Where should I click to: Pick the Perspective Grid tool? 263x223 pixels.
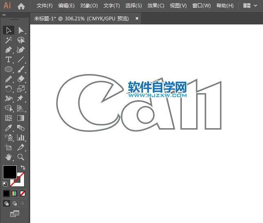click(x=21, y=108)
